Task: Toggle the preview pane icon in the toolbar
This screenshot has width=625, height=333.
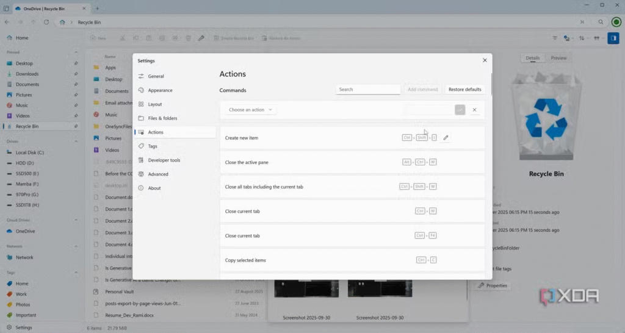Action: pyautogui.click(x=613, y=38)
